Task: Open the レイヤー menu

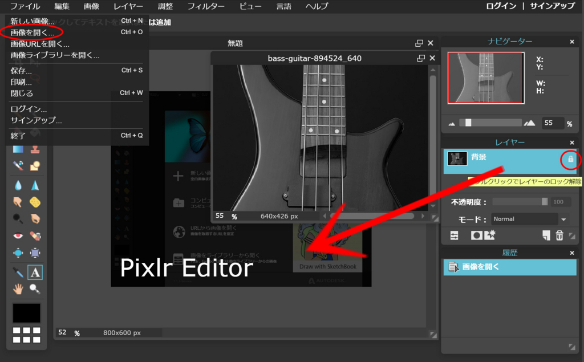Action: pyautogui.click(x=128, y=6)
